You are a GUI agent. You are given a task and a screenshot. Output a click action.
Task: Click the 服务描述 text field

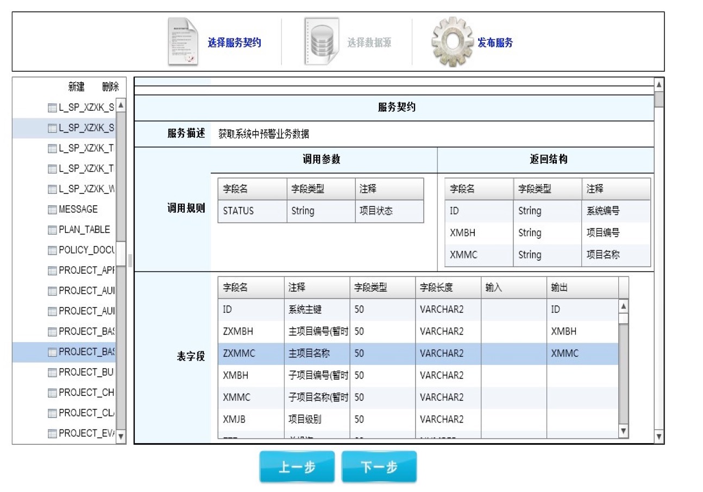tap(432, 134)
